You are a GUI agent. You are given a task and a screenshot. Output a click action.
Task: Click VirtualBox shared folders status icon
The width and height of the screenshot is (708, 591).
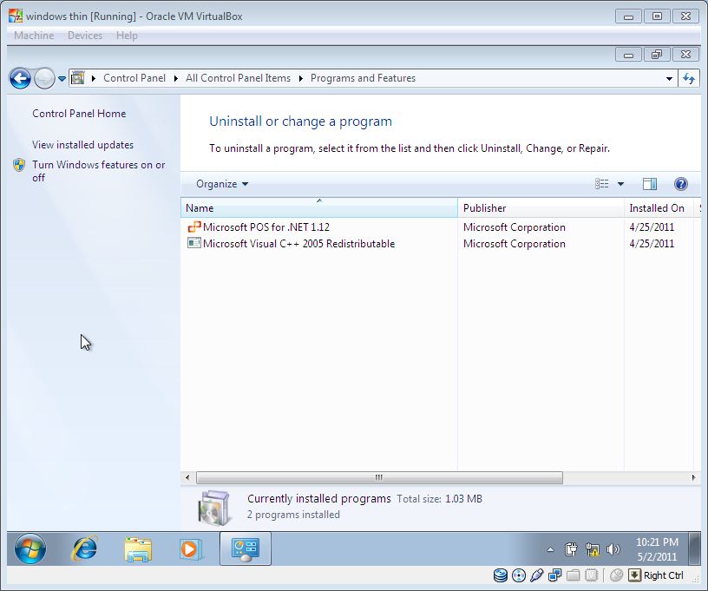pos(573,575)
